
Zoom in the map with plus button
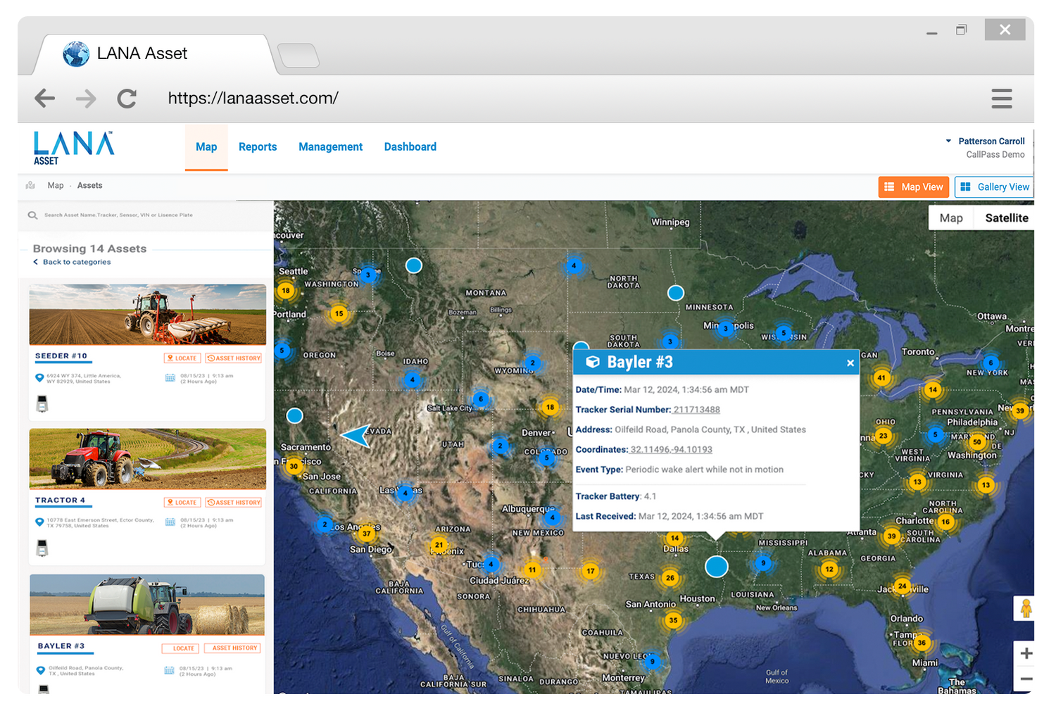pos(1026,653)
